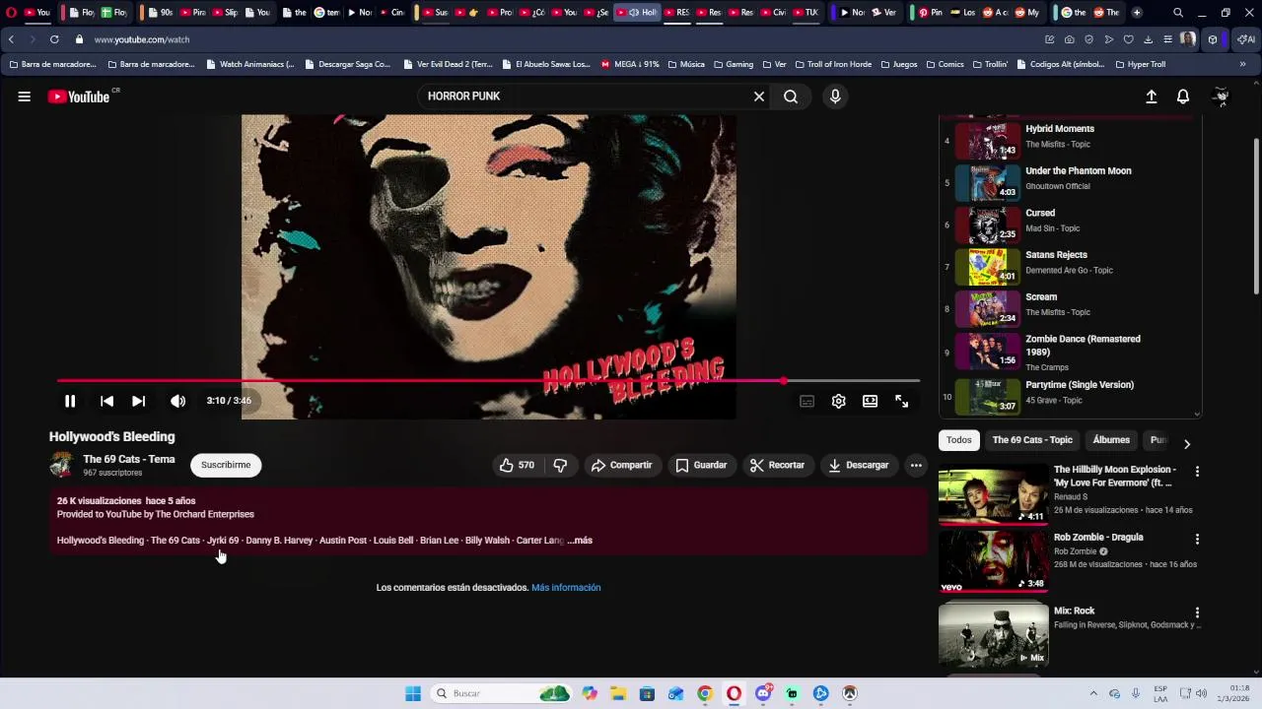This screenshot has height=709, width=1262.
Task: Run the search with the magnifier button
Action: 791,97
